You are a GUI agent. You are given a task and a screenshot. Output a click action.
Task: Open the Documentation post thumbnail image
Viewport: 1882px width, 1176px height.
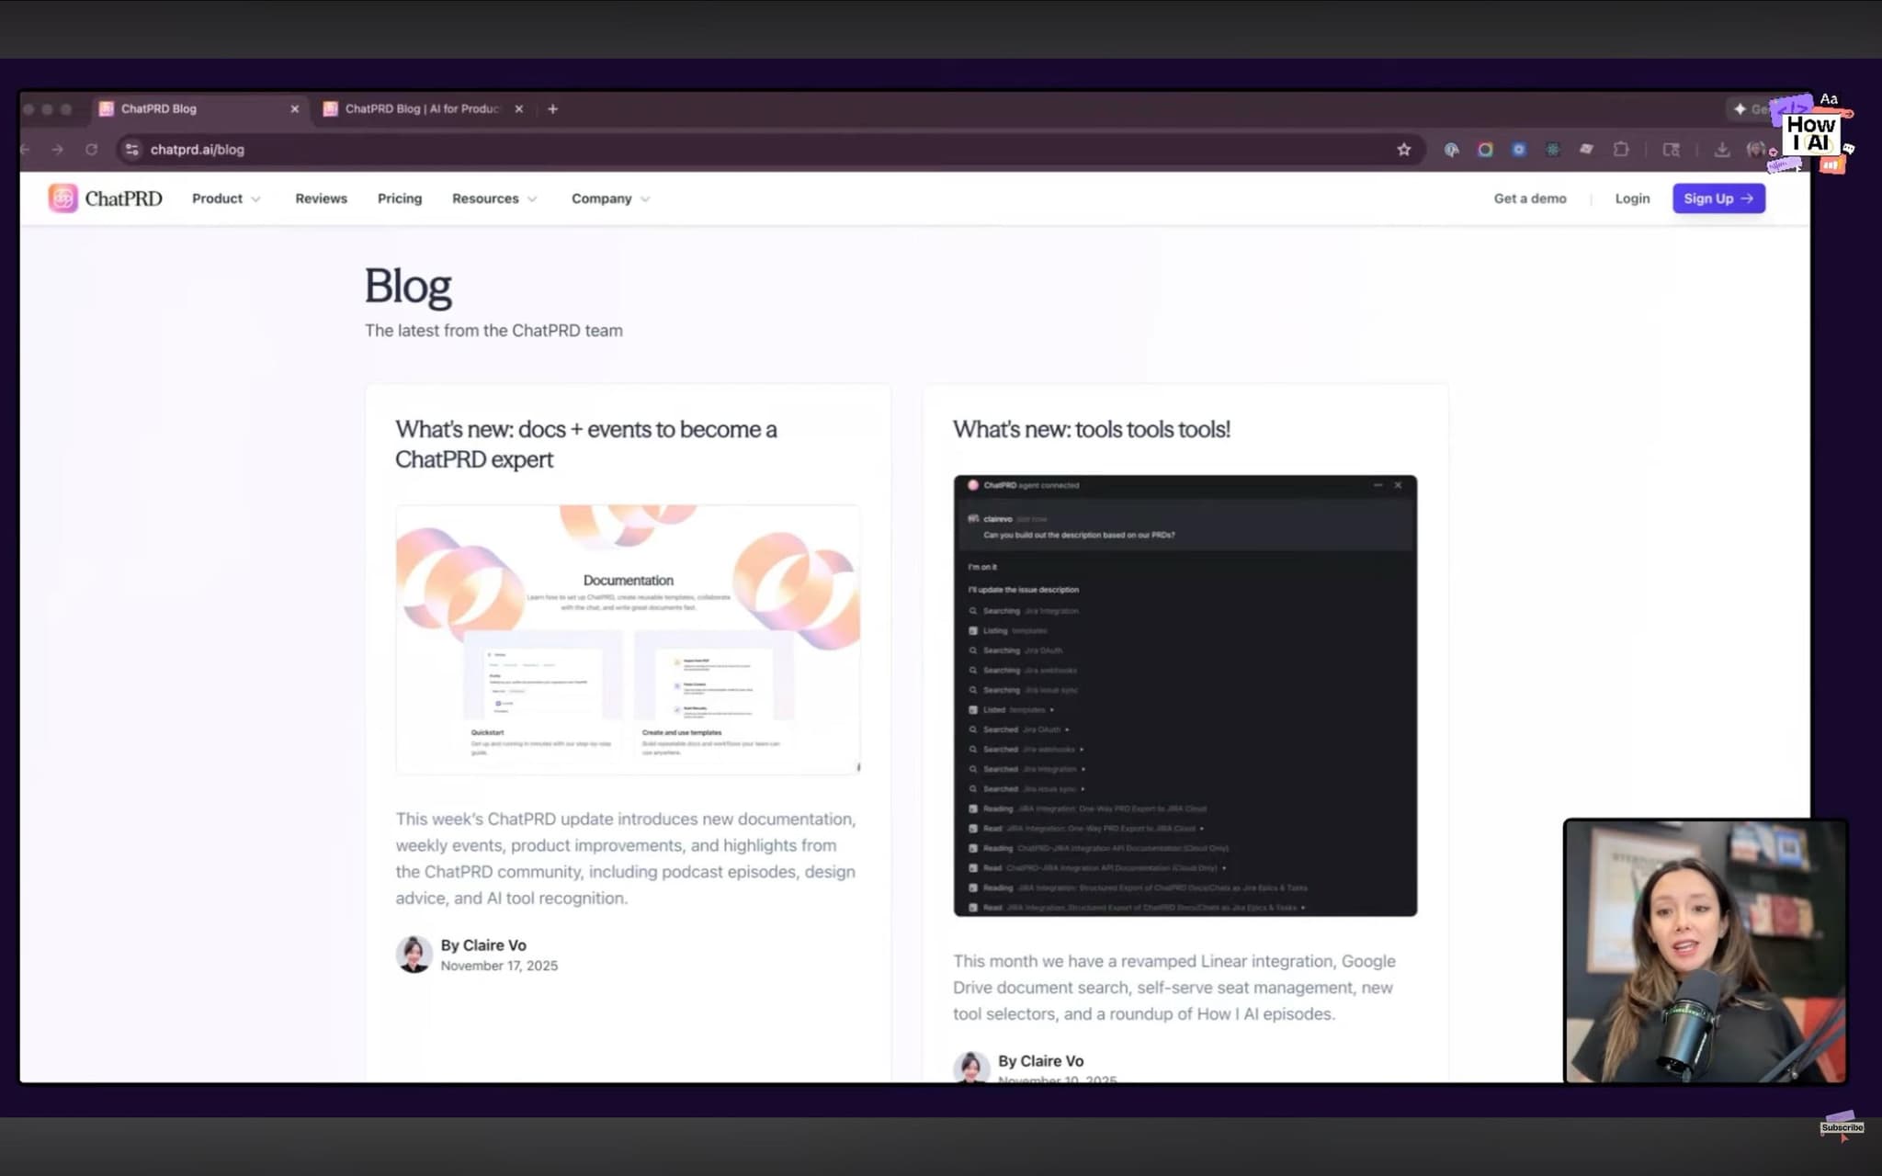(x=628, y=639)
